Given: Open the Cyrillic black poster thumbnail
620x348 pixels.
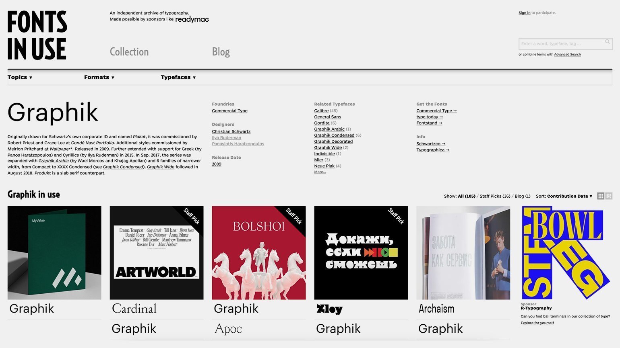Looking at the screenshot, I should (x=361, y=253).
